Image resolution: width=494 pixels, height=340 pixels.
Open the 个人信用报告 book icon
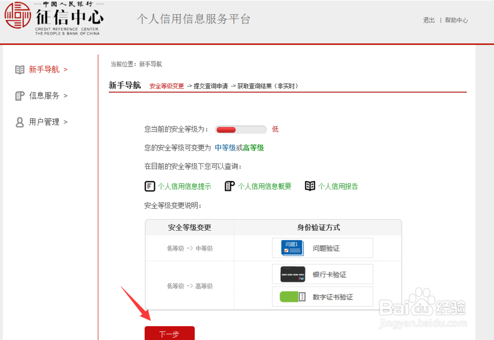tap(310, 186)
